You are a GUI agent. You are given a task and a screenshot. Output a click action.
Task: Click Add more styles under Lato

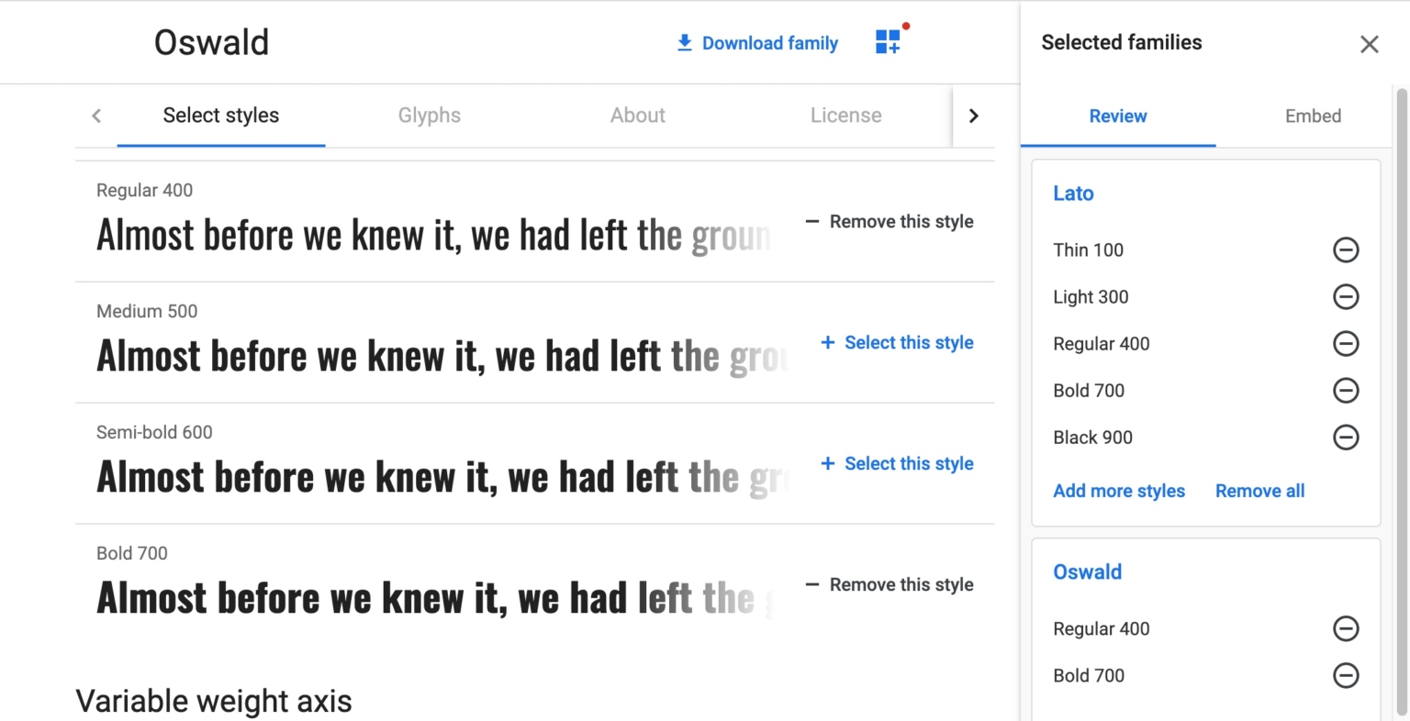point(1119,491)
